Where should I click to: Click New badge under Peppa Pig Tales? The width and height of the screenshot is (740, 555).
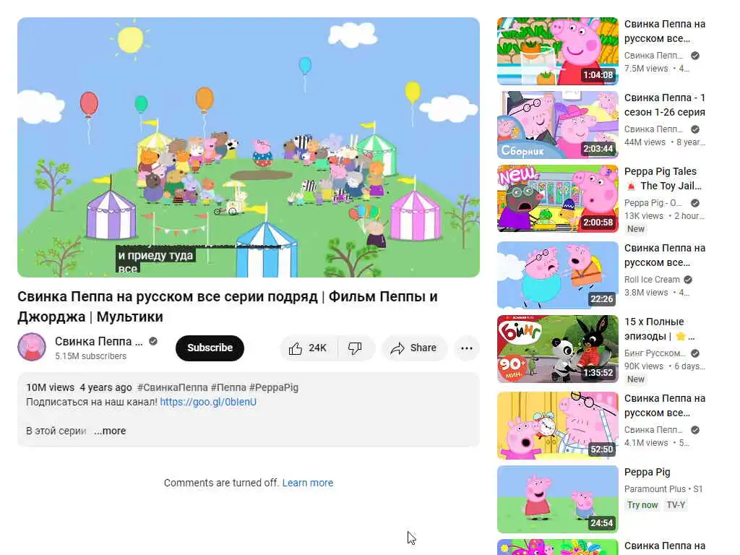[x=636, y=229]
